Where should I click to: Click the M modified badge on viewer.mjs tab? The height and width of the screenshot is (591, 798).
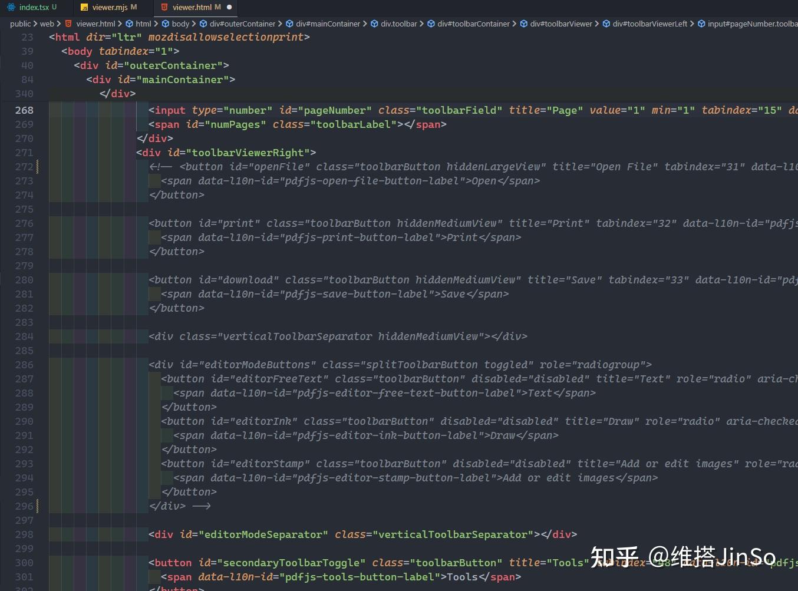pos(133,7)
